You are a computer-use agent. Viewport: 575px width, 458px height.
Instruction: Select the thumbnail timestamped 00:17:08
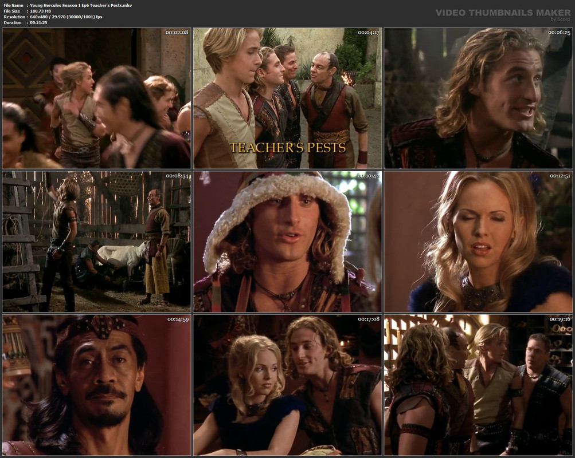[288, 385]
